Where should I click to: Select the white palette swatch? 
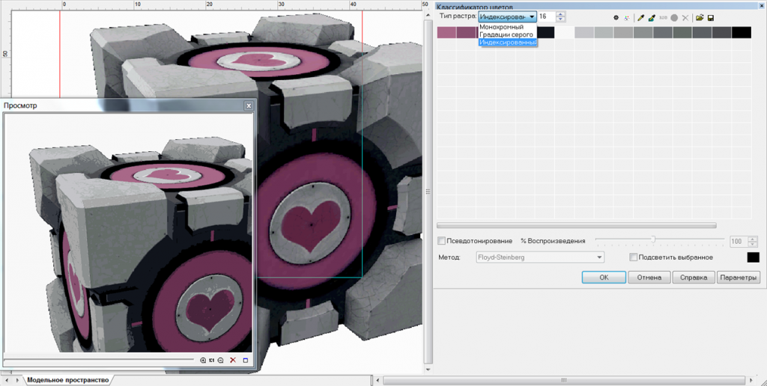565,32
